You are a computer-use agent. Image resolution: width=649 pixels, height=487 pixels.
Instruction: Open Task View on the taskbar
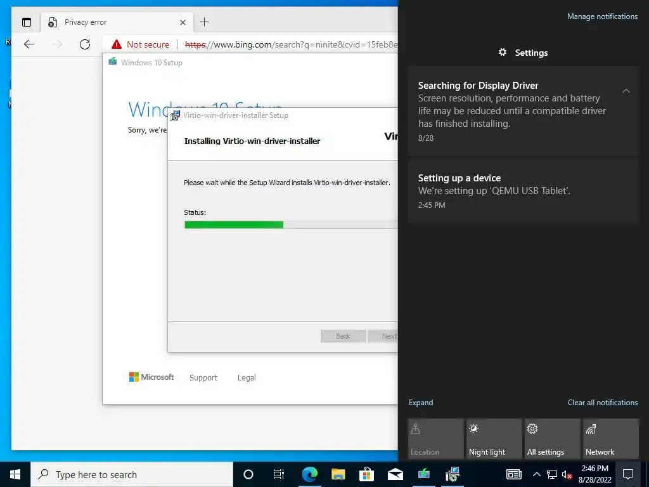coord(279,474)
